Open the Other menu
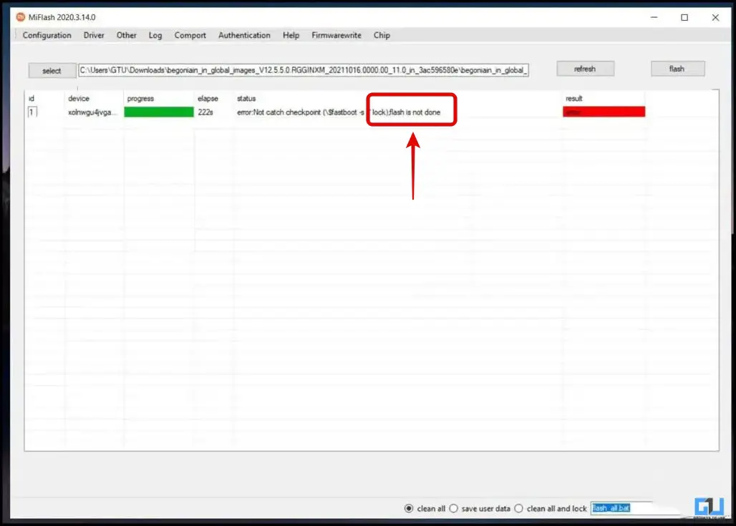 (126, 35)
